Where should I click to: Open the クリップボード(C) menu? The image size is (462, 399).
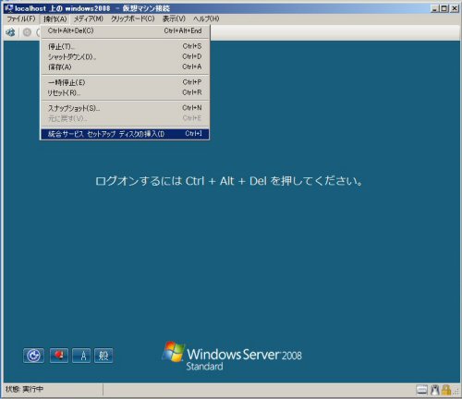point(133,18)
